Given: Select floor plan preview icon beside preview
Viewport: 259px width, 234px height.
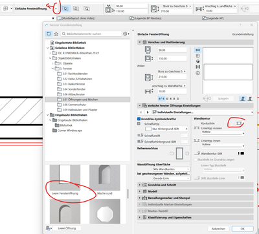Looking at the screenshot, I should pyautogui.click(x=197, y=50).
